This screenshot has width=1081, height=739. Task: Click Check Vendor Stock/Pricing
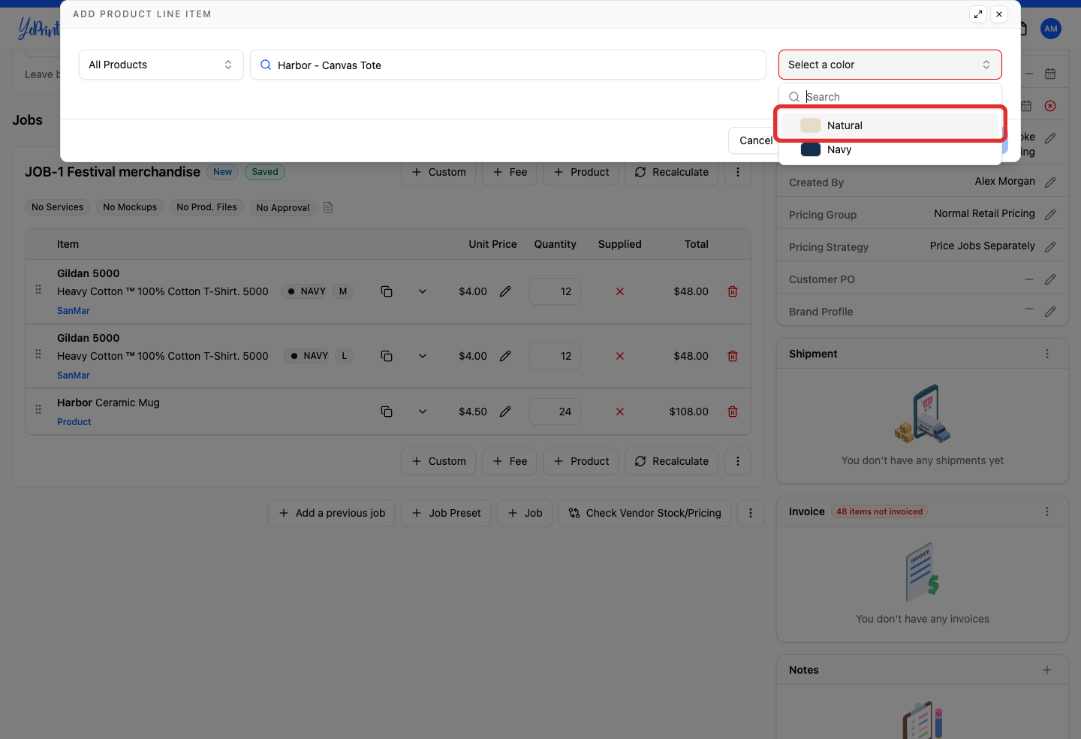pos(645,513)
